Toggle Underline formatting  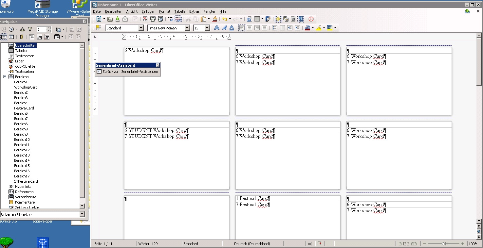click(232, 28)
